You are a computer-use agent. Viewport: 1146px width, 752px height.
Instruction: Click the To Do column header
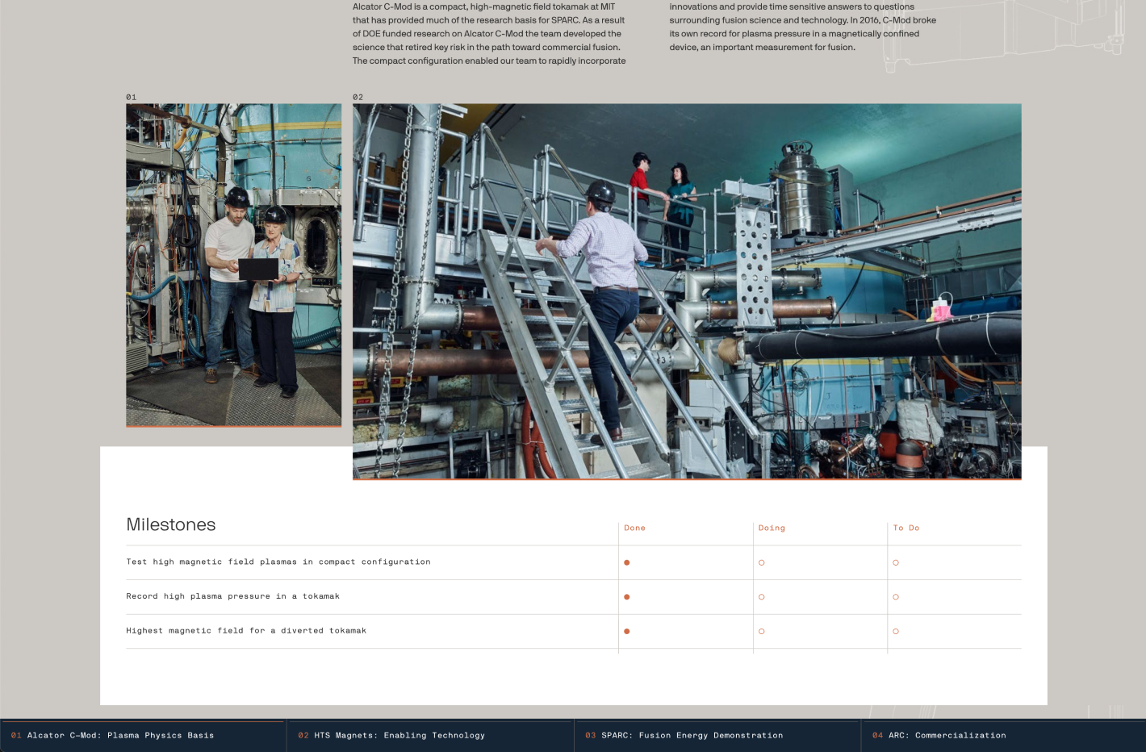click(x=906, y=528)
